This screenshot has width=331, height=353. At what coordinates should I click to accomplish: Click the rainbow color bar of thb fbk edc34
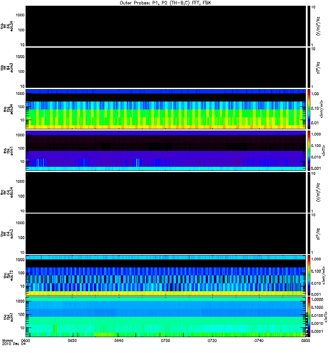[308, 109]
